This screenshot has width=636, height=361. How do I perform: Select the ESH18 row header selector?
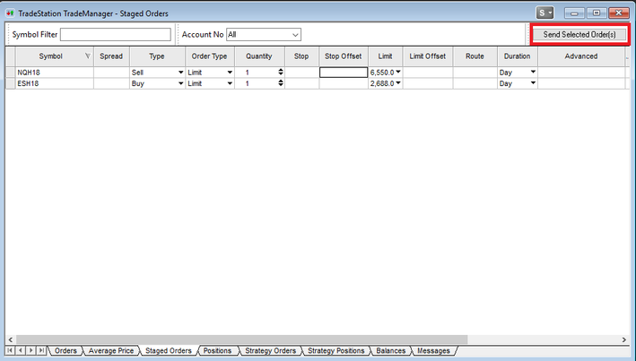[x=10, y=83]
